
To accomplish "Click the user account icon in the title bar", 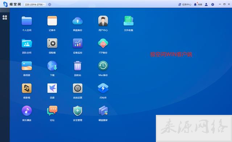I will point(206,4).
